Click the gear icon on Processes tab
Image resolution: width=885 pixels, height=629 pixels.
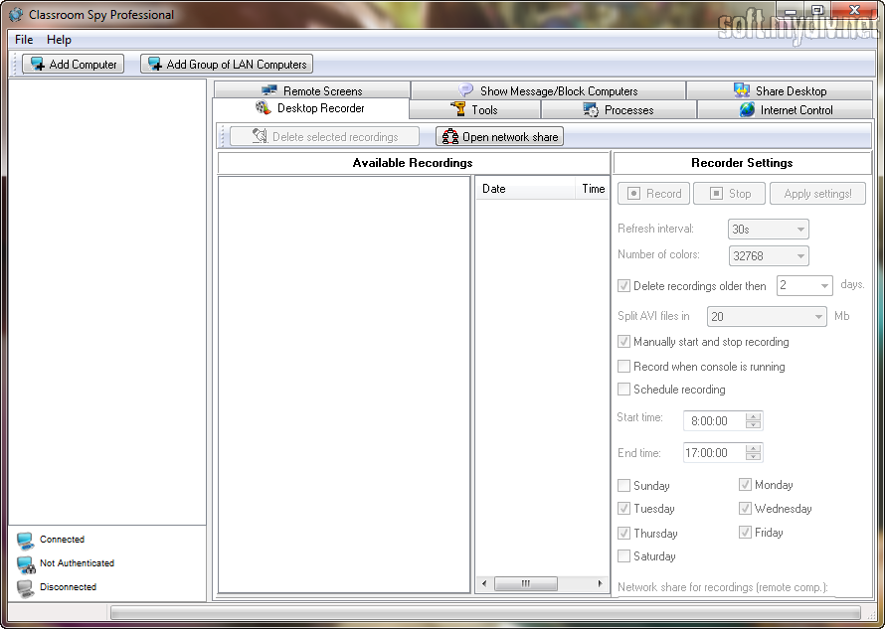click(591, 109)
